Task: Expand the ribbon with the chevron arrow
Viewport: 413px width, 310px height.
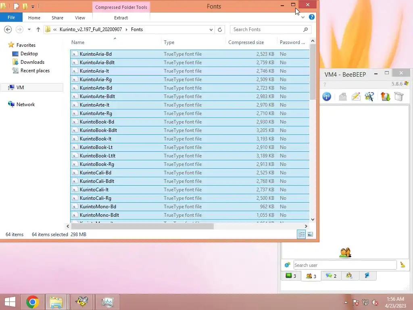Action: click(303, 17)
